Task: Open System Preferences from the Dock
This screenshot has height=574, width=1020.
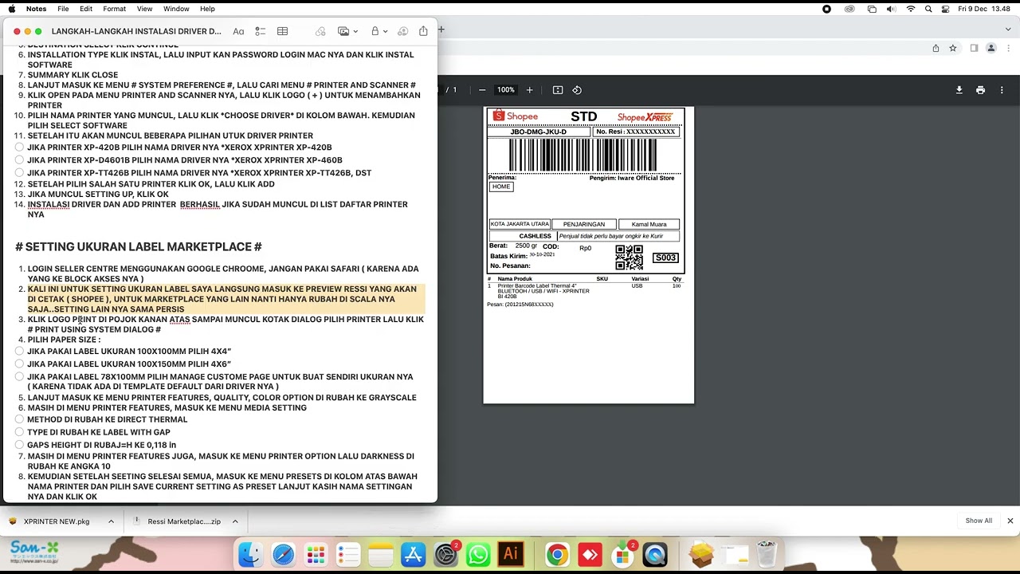Action: tap(446, 554)
